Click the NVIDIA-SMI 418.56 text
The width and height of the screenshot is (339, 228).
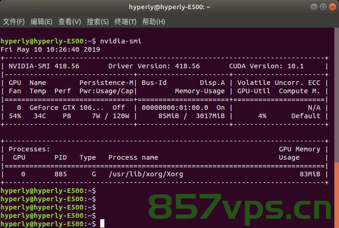tap(44, 66)
